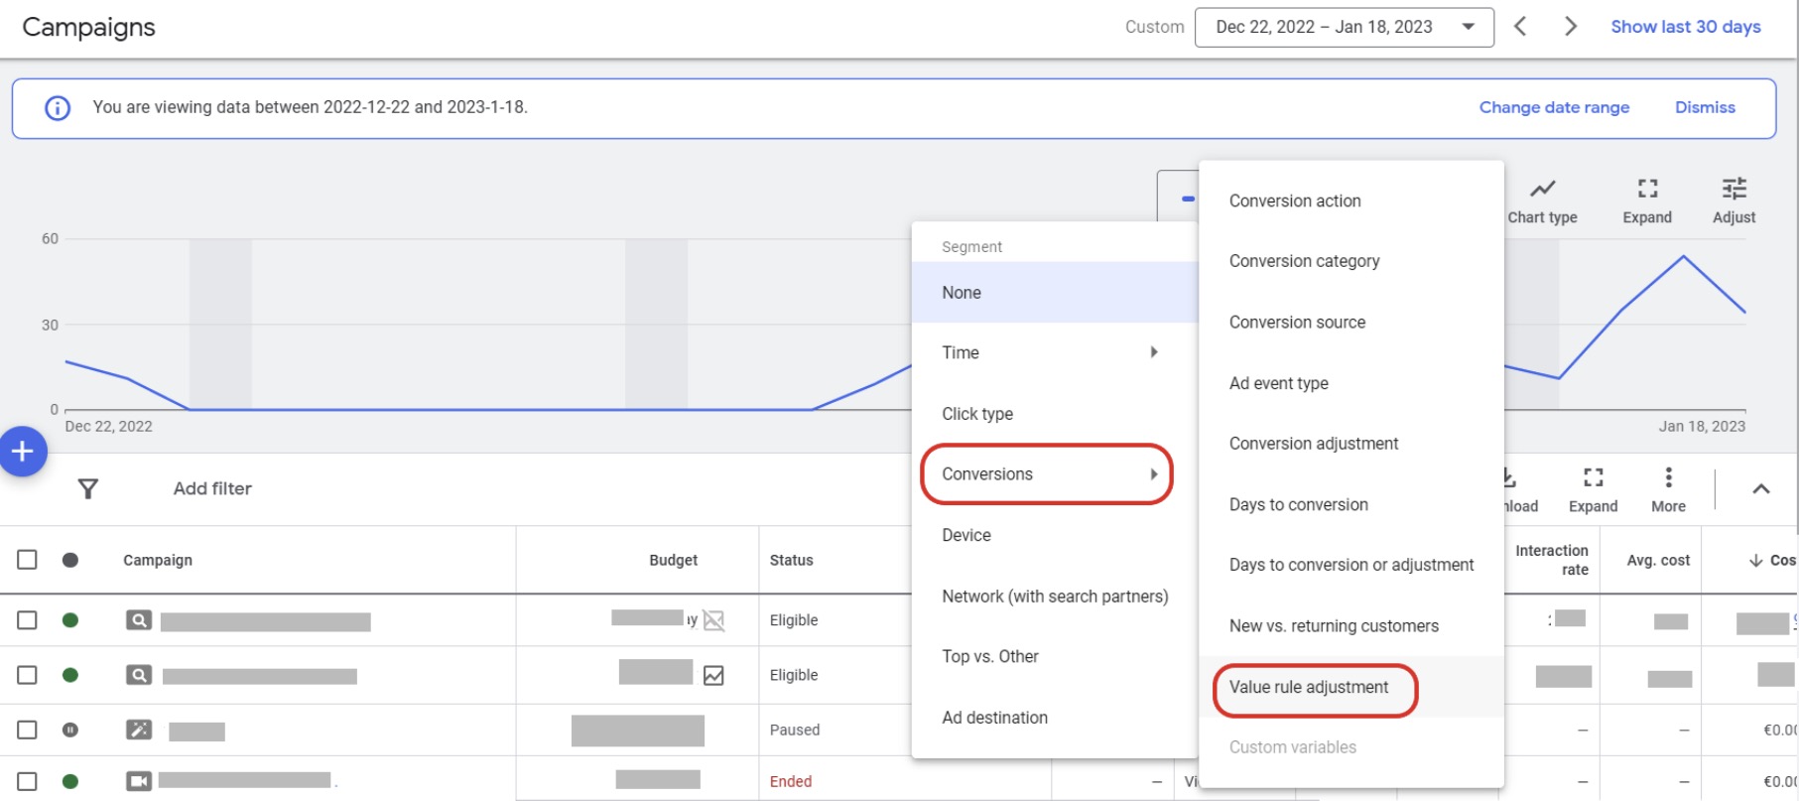Tick the select-all campaigns header checkbox
Viewport: 1799px width, 801px height.
point(28,560)
